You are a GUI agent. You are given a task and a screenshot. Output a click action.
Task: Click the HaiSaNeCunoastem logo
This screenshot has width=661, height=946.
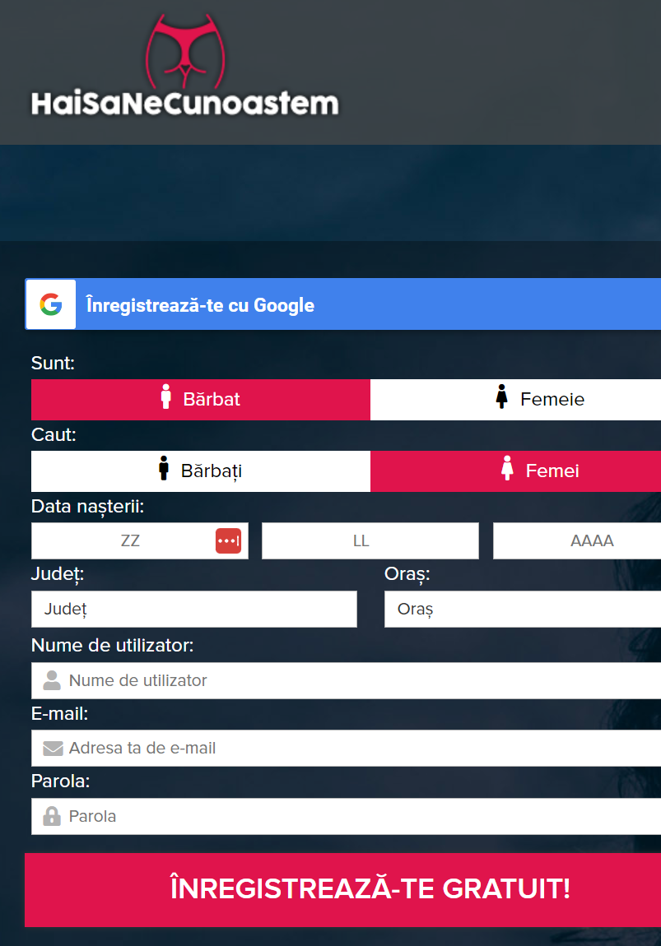pyautogui.click(x=184, y=66)
